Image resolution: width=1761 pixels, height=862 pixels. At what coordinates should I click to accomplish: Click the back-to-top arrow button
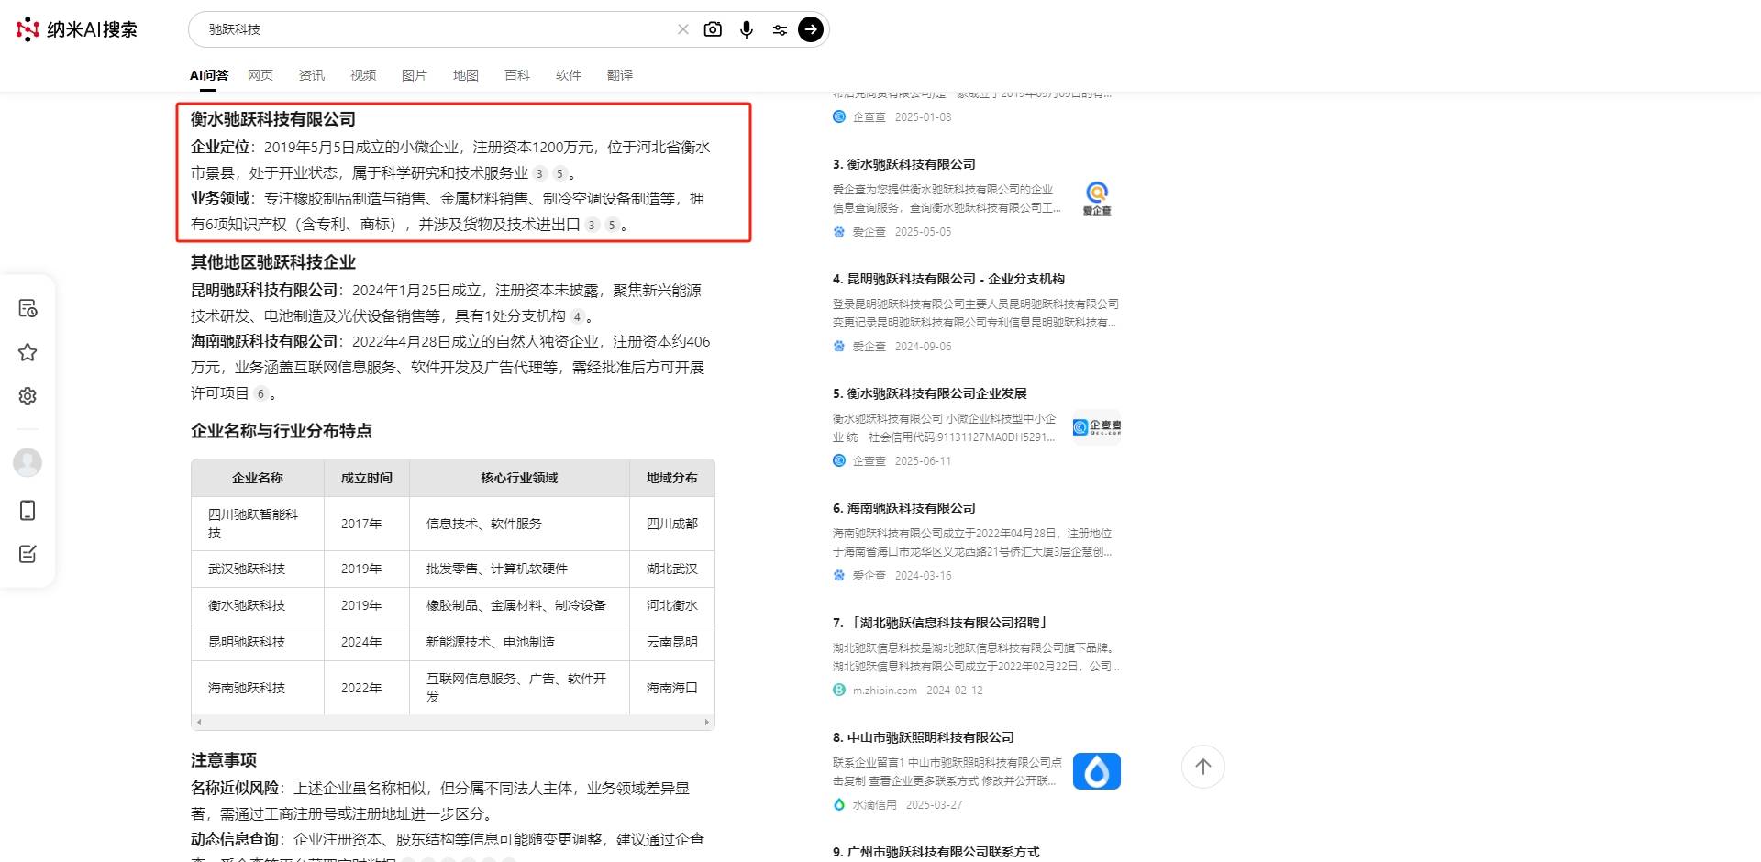(x=1203, y=767)
